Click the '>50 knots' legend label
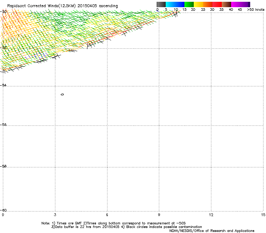This screenshot has height=233, width=266. [x=256, y=10]
